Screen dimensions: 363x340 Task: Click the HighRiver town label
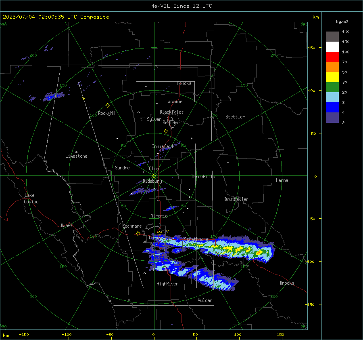click(x=167, y=284)
